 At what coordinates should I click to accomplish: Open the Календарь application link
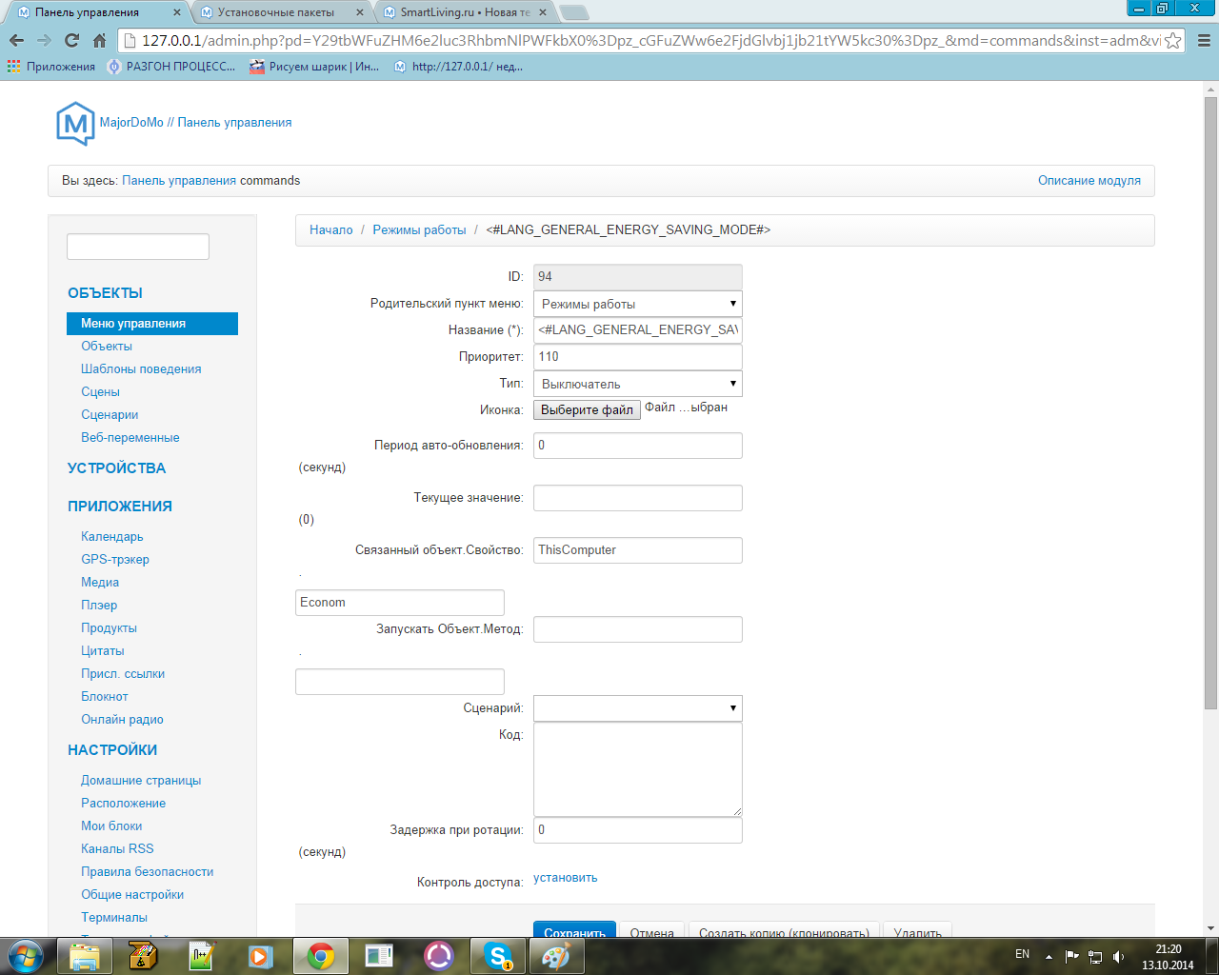(112, 537)
